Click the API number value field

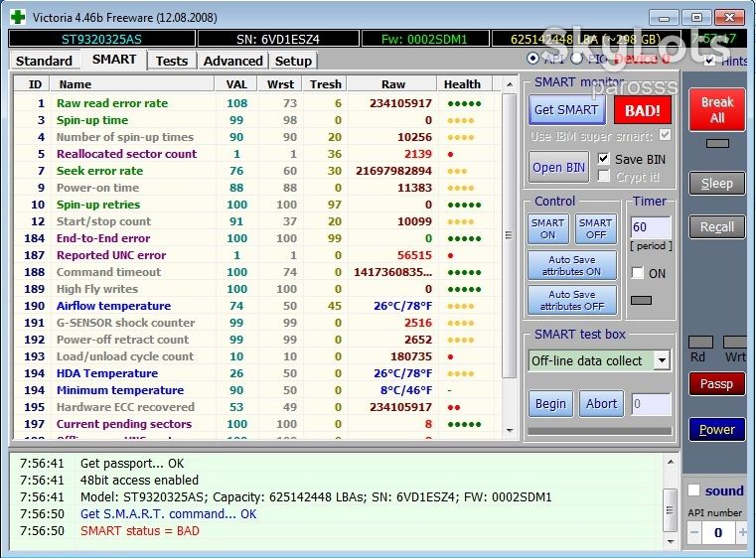718,532
